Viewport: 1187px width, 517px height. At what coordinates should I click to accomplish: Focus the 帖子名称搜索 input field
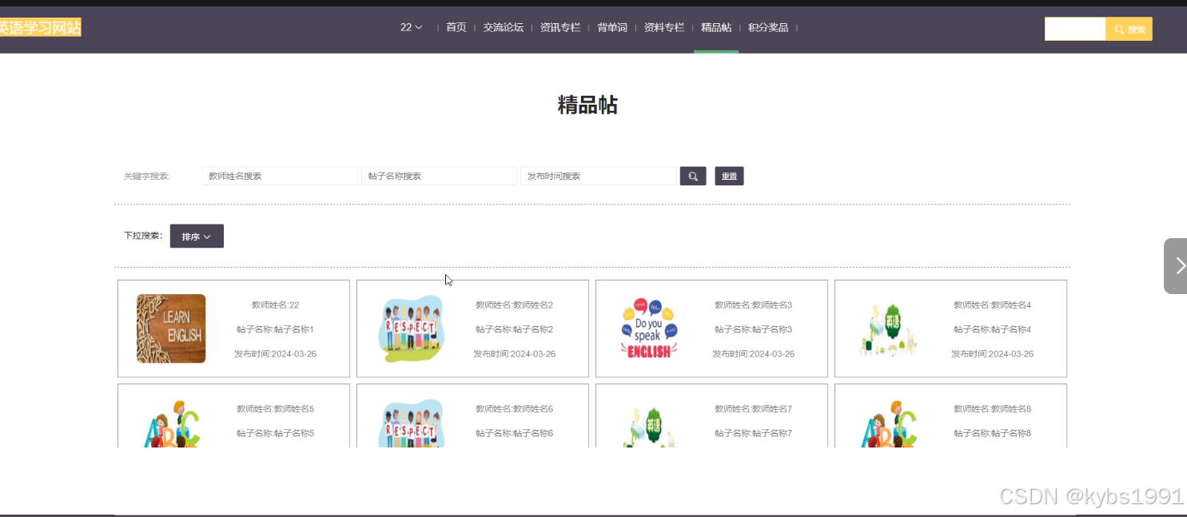pos(439,176)
